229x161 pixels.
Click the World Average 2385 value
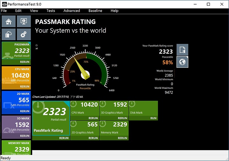pyautogui.click(x=169, y=75)
